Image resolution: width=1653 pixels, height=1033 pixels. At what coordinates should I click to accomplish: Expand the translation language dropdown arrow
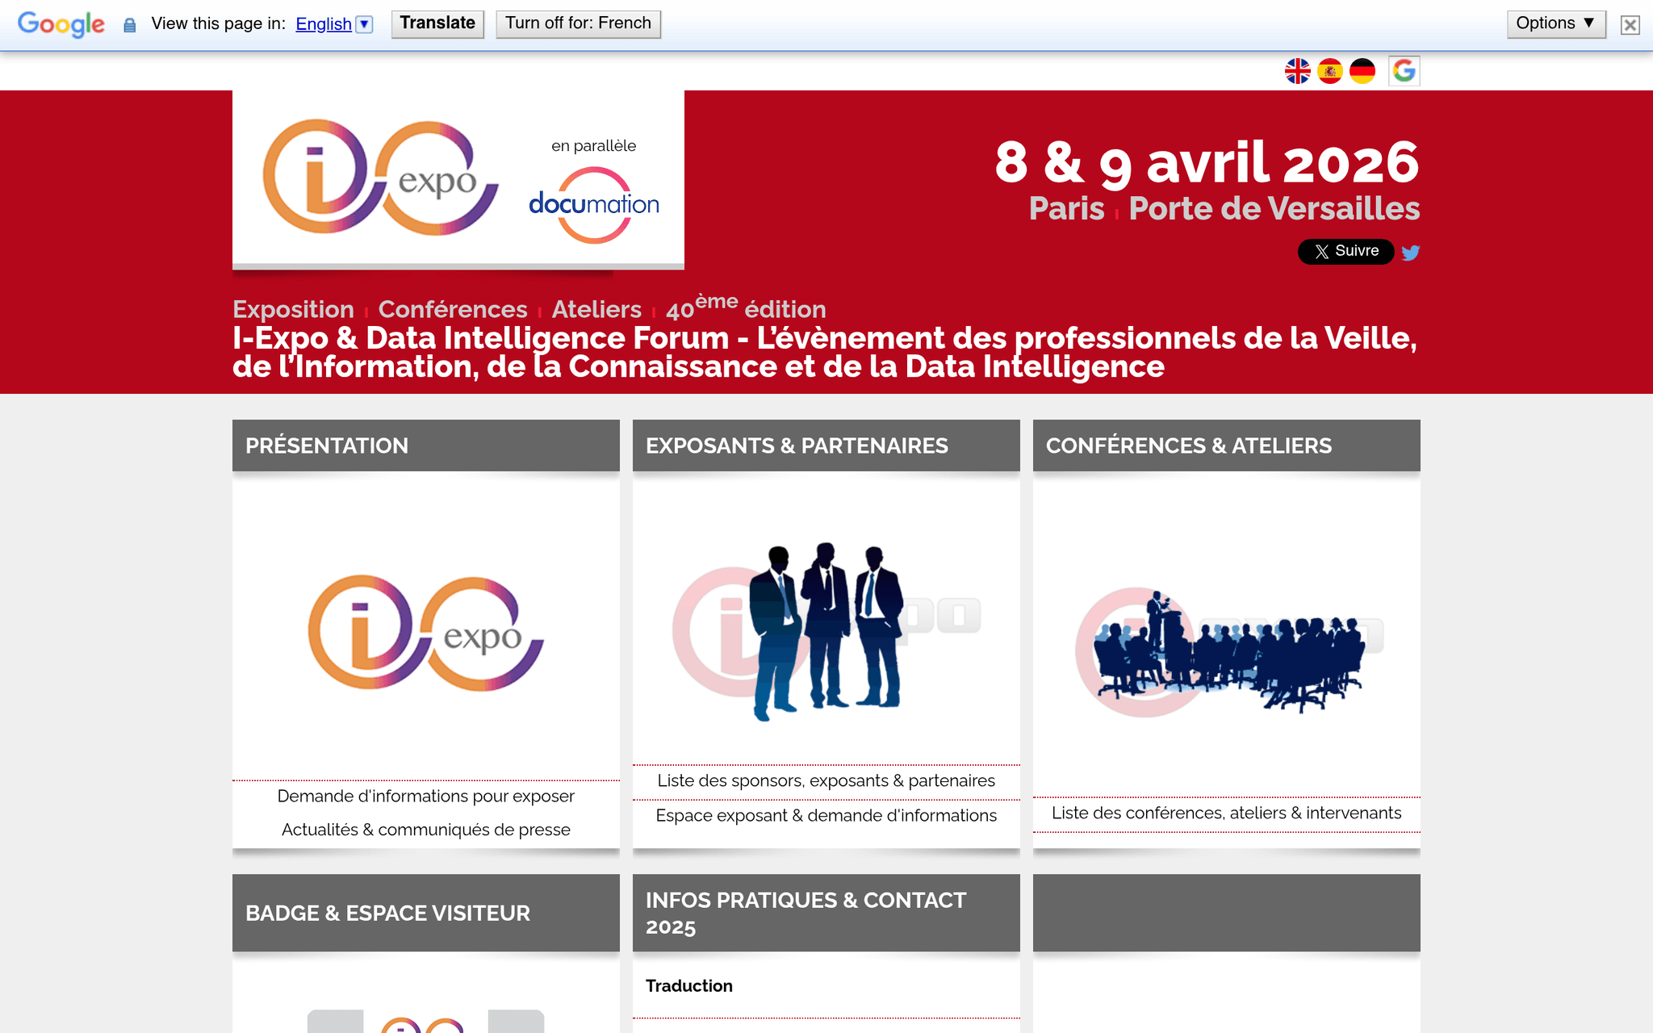point(365,24)
